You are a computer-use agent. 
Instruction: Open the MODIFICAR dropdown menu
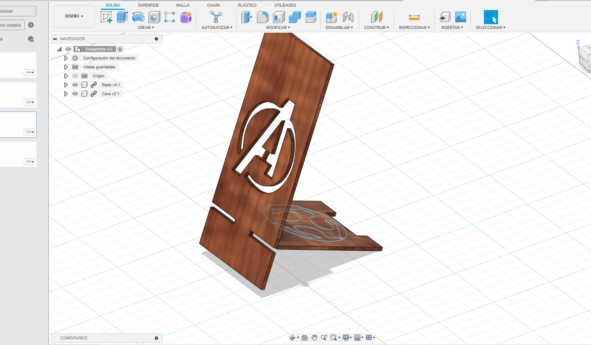pyautogui.click(x=278, y=28)
